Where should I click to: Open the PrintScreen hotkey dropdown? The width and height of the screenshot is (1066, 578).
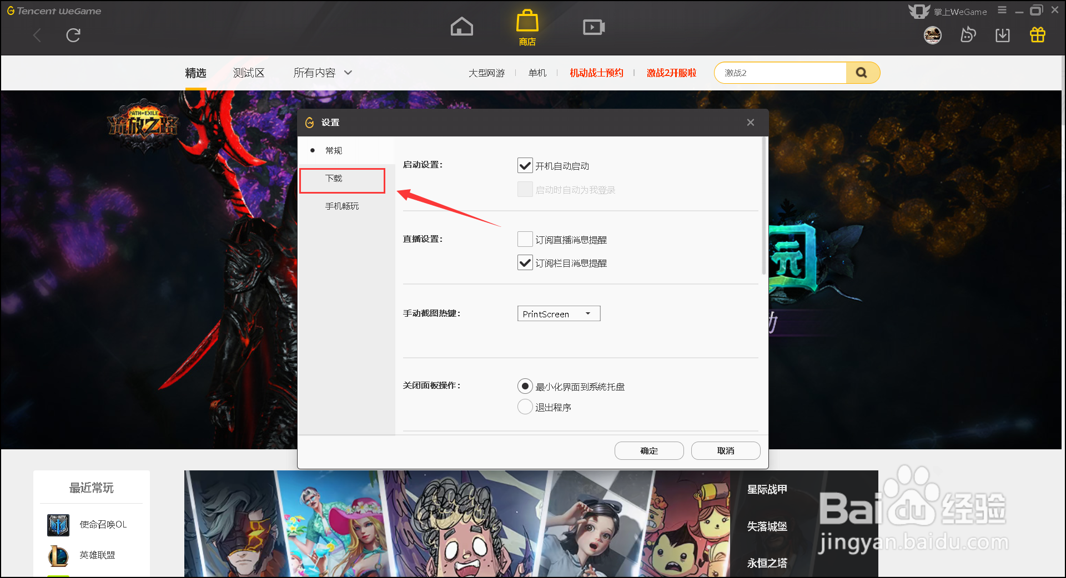point(559,313)
